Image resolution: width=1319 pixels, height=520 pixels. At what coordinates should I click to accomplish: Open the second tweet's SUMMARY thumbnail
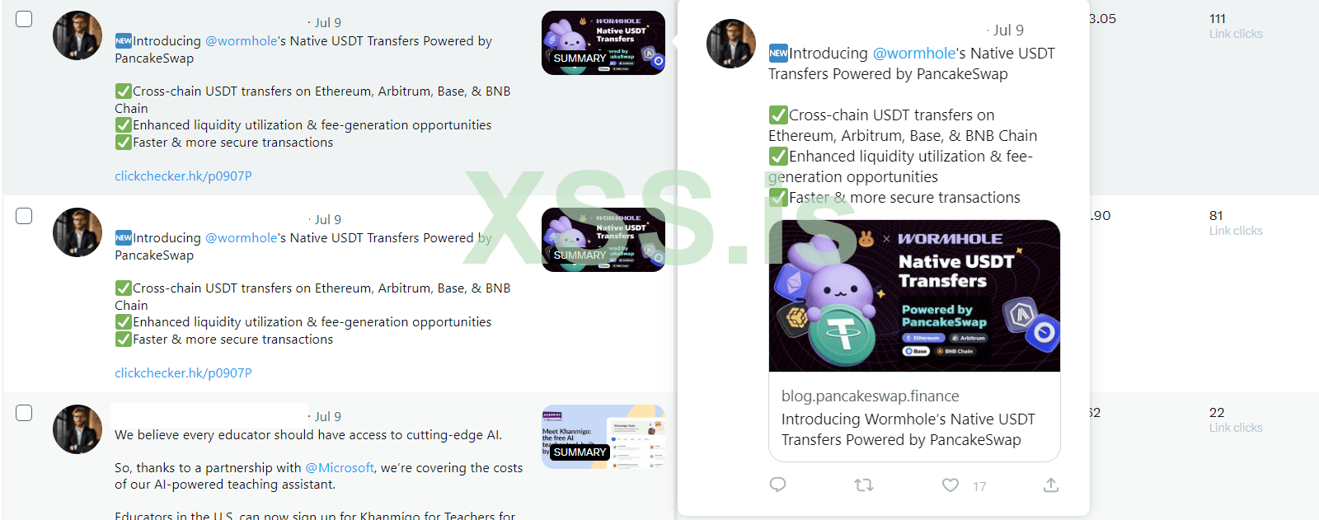click(x=603, y=240)
